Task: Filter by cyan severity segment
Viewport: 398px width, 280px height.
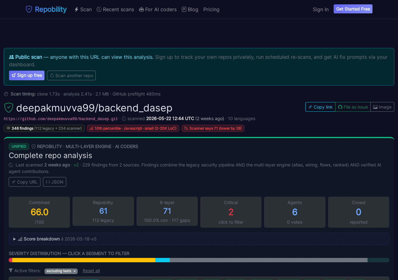Action: coord(162,260)
